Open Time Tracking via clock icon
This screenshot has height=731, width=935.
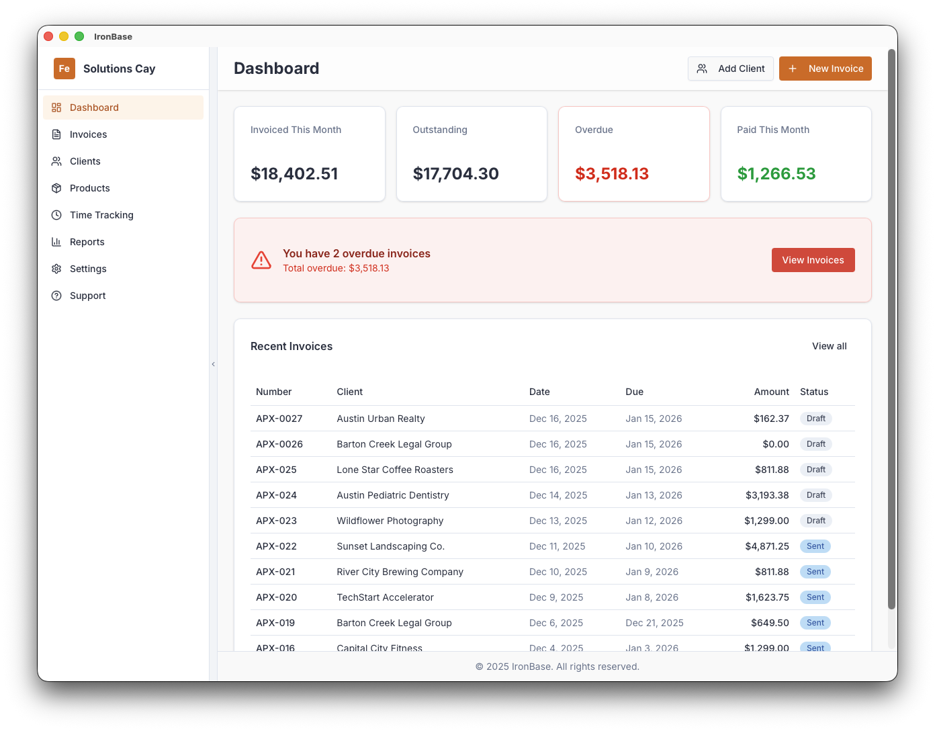[57, 215]
